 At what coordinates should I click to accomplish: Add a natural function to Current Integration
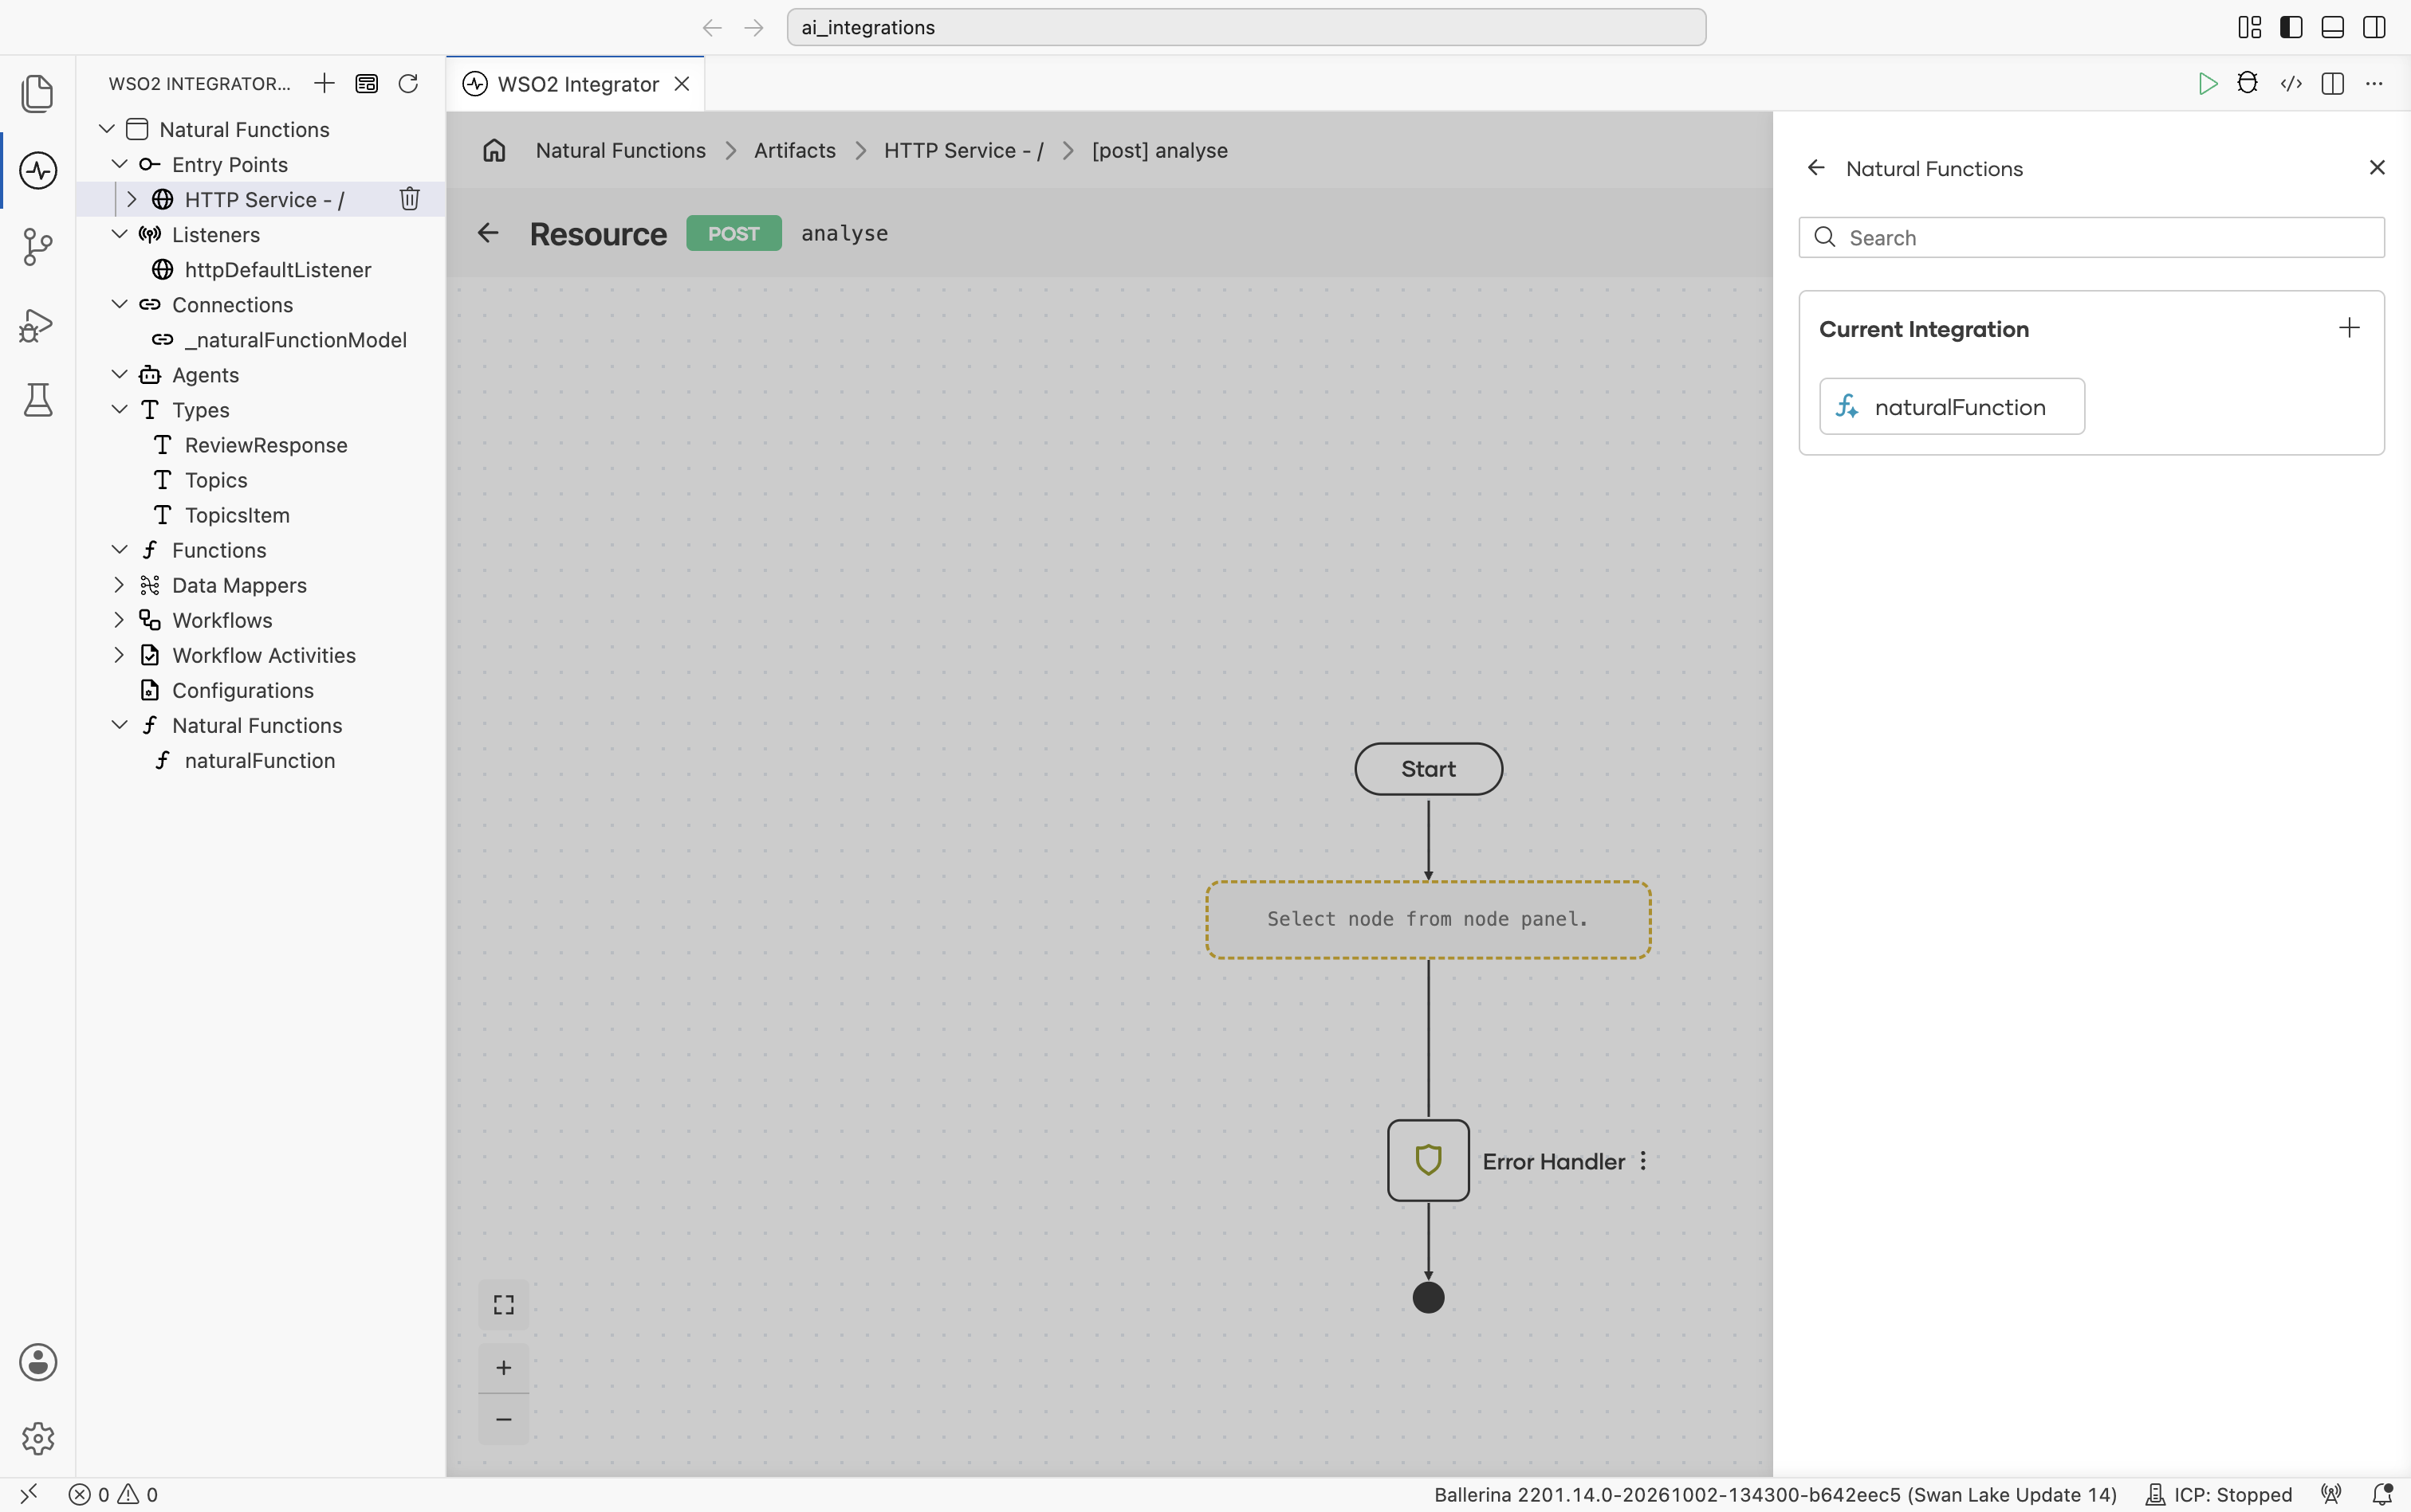2349,328
